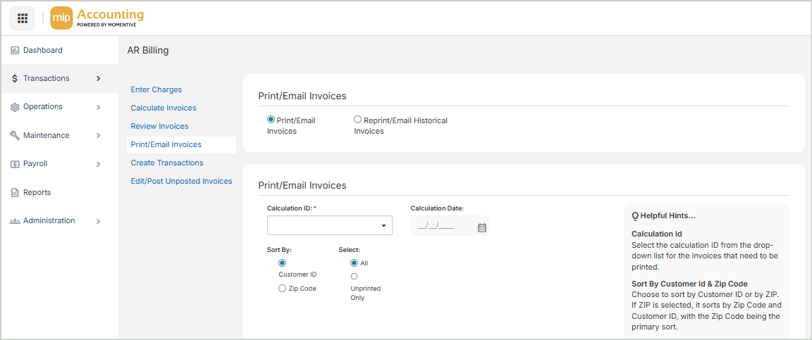812x340 pixels.
Task: Click the Calculation Date input field
Action: (441, 227)
